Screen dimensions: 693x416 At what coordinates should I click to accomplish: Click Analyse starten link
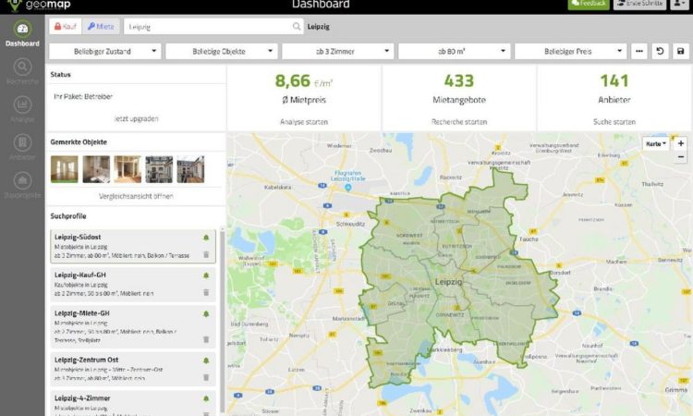(x=304, y=122)
